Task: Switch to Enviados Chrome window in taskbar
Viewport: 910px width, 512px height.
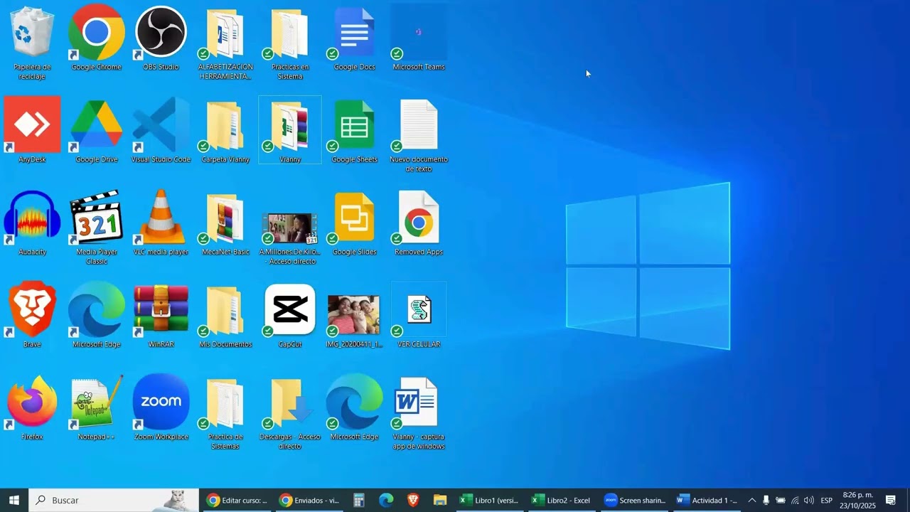Action: coord(309,500)
